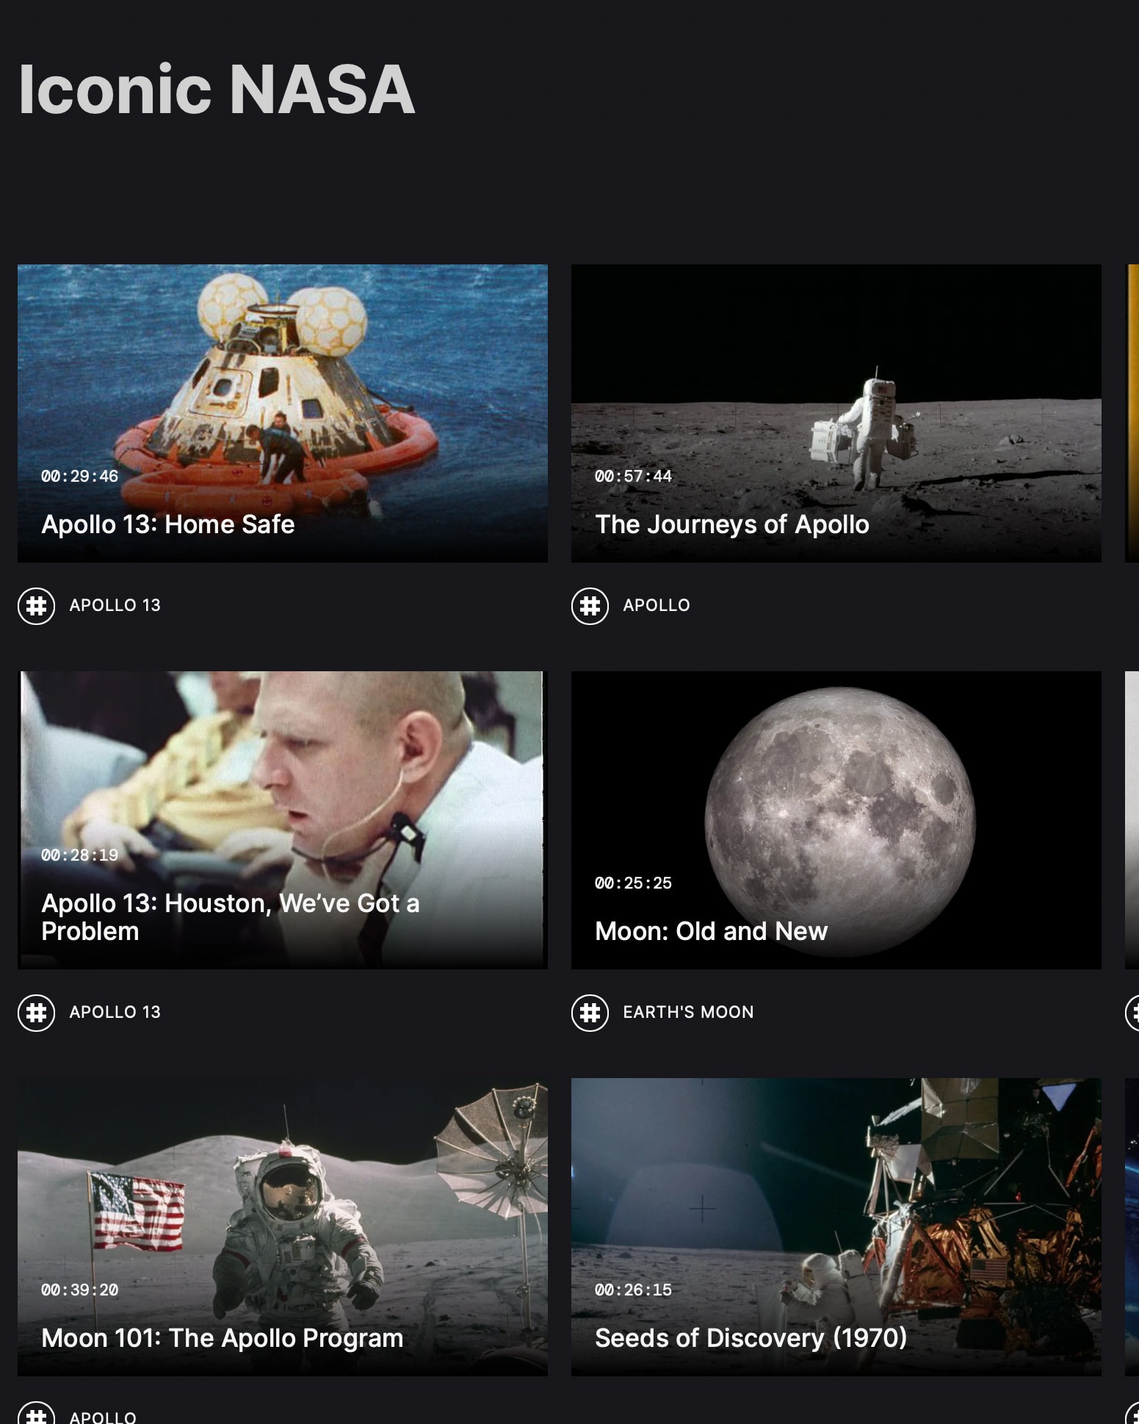Open APOLLO tag under Moon 101 video
Screen dimensions: 1139x1424
[103, 1417]
